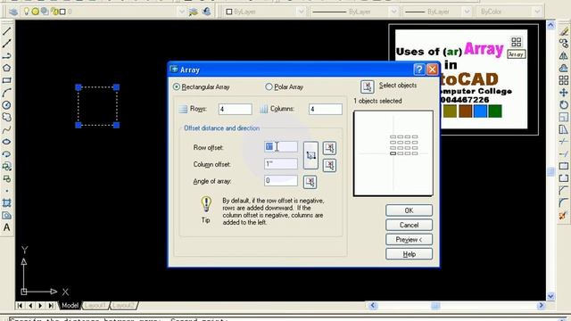Select the Ellipse tool
The width and height of the screenshot is (571, 321).
pos(6,142)
